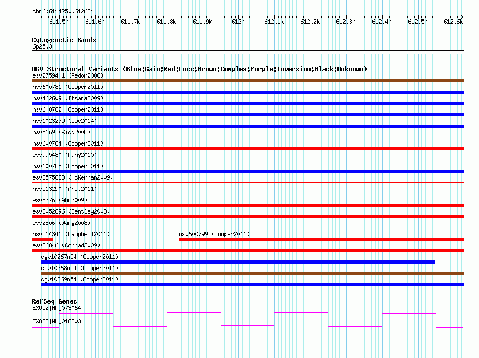Click the DGV Structural Variants track heading
479x358 pixels.
pyautogui.click(x=200, y=69)
